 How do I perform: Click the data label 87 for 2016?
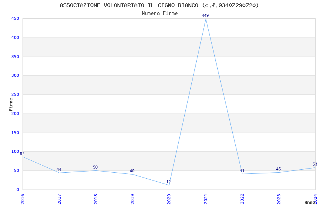pos(22,154)
